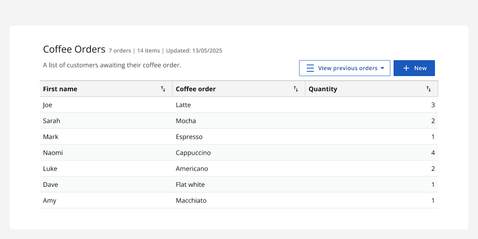
Task: Click the hamburger icon in View previous orders
Action: pyautogui.click(x=310, y=68)
